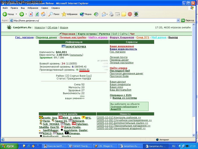Open Форум link in header
This screenshot has height=149, width=198.
pyautogui.click(x=64, y=28)
